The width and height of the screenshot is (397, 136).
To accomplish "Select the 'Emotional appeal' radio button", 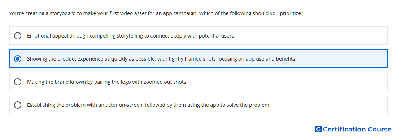I will coord(18,36).
